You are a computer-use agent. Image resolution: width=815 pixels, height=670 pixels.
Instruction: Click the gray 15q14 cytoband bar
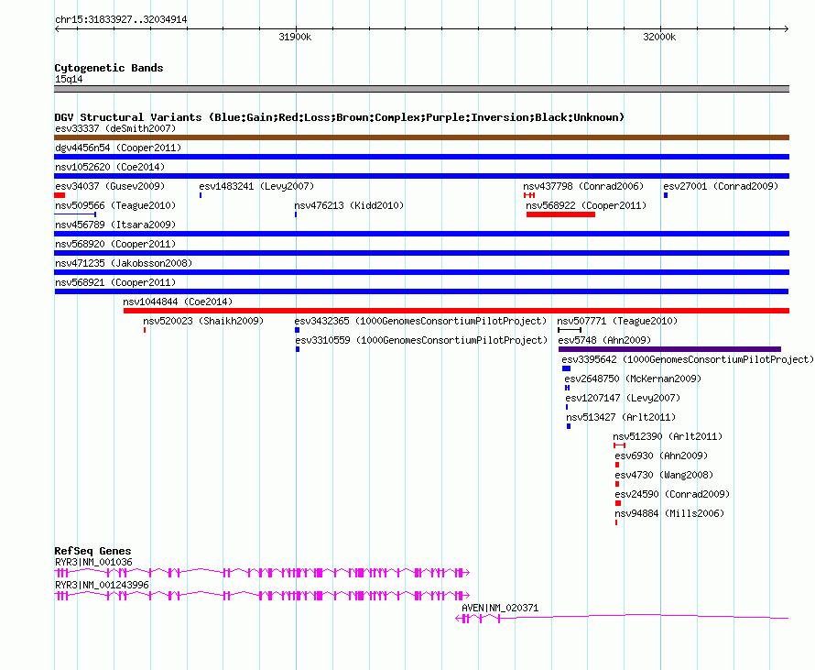421,89
